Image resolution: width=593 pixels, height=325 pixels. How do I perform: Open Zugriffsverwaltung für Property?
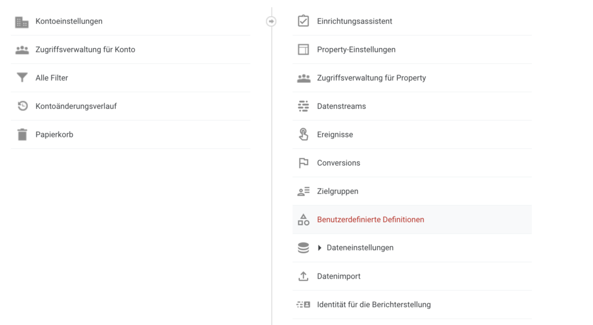coord(412,78)
